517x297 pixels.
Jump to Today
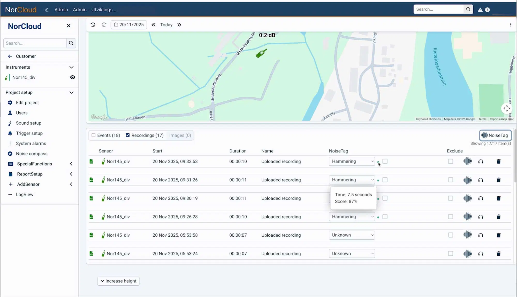(x=166, y=25)
